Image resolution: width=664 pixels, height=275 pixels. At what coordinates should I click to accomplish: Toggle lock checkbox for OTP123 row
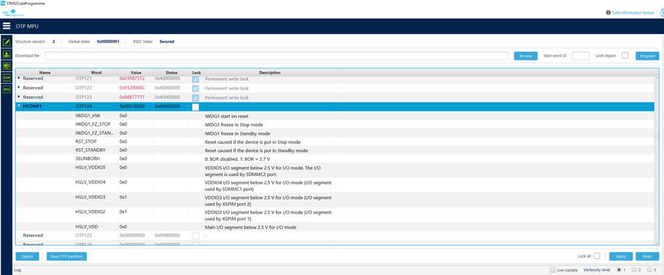coord(195,98)
